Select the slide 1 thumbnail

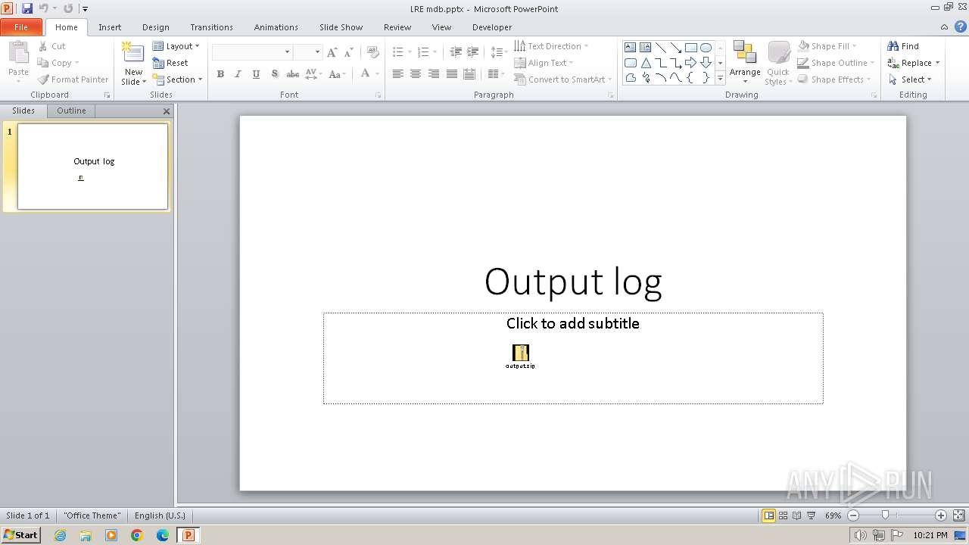pos(92,167)
